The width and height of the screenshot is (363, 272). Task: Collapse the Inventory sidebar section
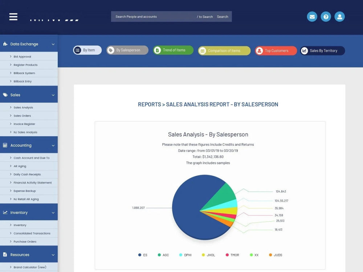pyautogui.click(x=53, y=212)
